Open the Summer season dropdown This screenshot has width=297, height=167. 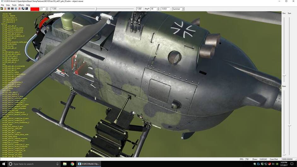point(178,9)
